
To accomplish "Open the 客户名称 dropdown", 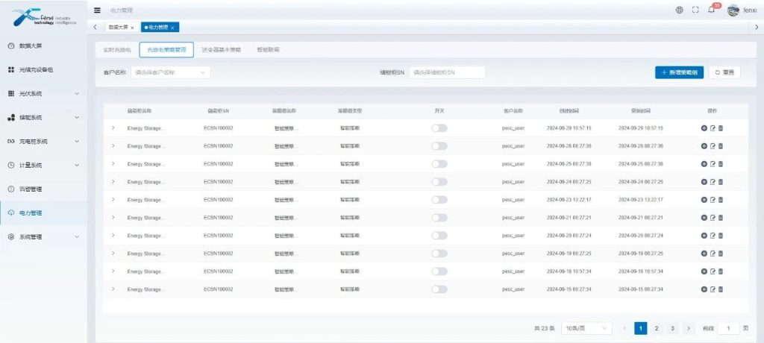I will pos(171,72).
